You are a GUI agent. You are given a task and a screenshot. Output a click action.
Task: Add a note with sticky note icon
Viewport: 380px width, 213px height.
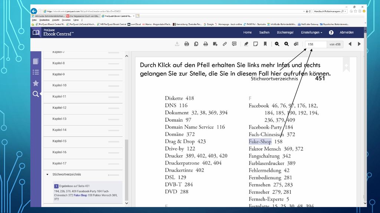[x=255, y=44]
